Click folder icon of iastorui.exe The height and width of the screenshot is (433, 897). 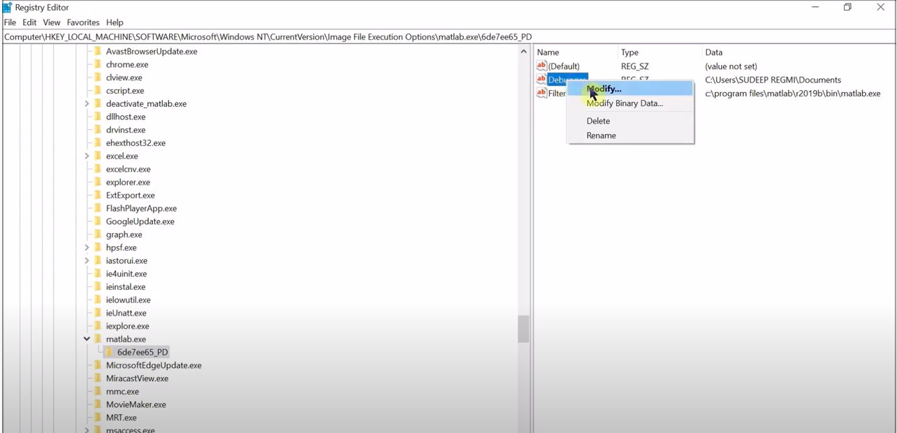[x=98, y=260]
